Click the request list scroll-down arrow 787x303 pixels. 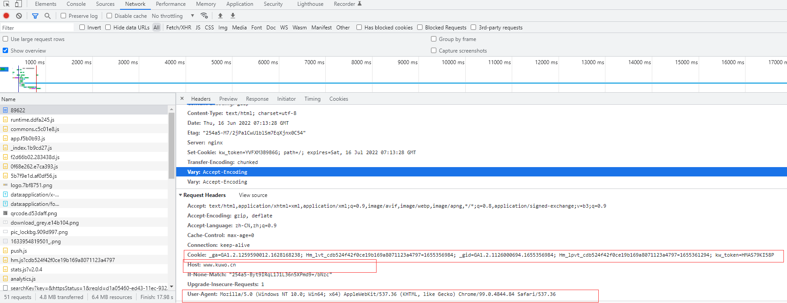pos(171,287)
